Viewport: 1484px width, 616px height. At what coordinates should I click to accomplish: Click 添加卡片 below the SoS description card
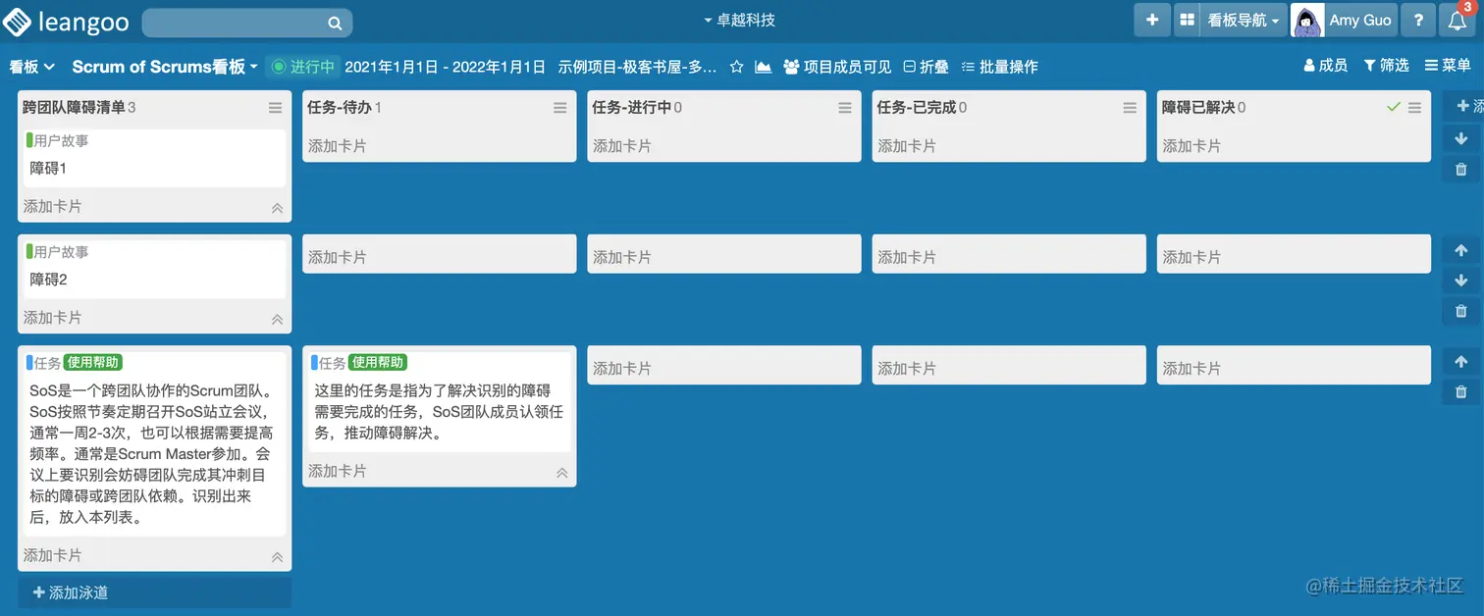click(x=53, y=555)
